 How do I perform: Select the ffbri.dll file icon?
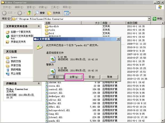coord(47,107)
